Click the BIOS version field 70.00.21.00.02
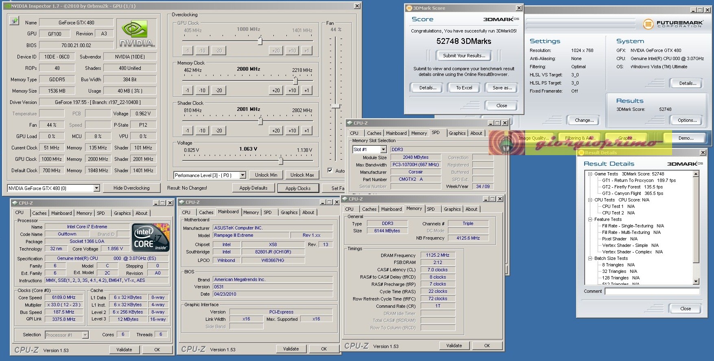 [76, 45]
